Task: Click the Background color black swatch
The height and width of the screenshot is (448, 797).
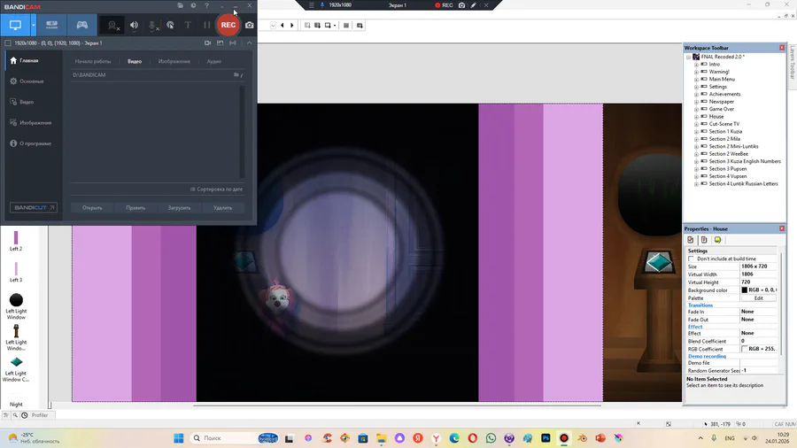Action: point(744,290)
